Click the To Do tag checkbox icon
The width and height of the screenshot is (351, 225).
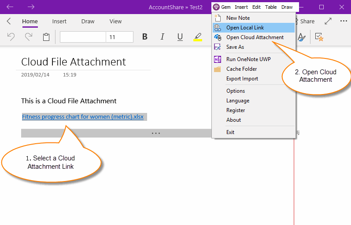319,37
